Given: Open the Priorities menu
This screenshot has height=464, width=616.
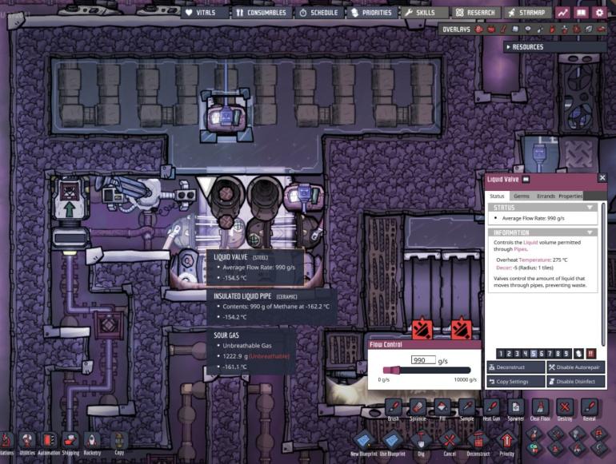Looking at the screenshot, I should click(372, 13).
